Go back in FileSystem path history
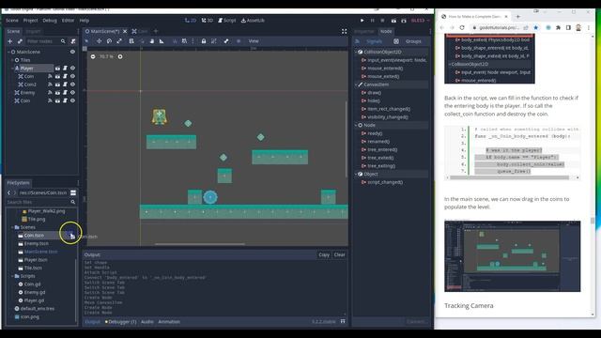Image resolution: width=601 pixels, height=338 pixels. pos(8,192)
